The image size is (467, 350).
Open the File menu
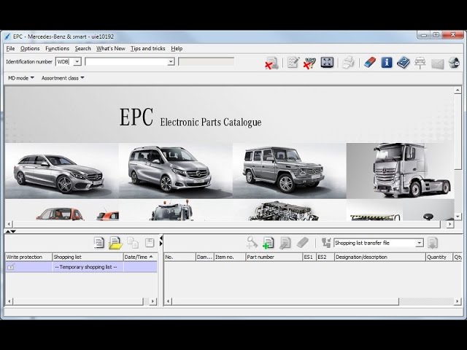[x=10, y=49]
